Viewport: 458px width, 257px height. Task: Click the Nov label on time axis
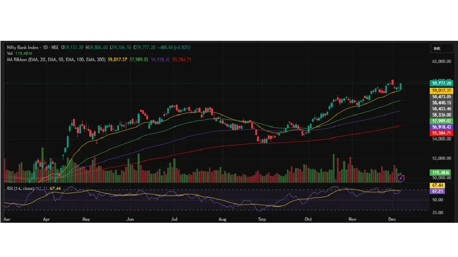tap(352, 219)
